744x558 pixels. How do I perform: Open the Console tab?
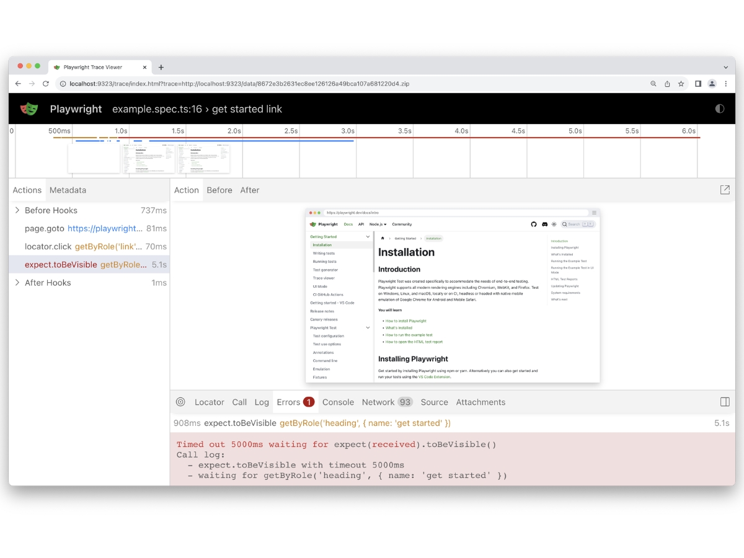[x=338, y=402]
